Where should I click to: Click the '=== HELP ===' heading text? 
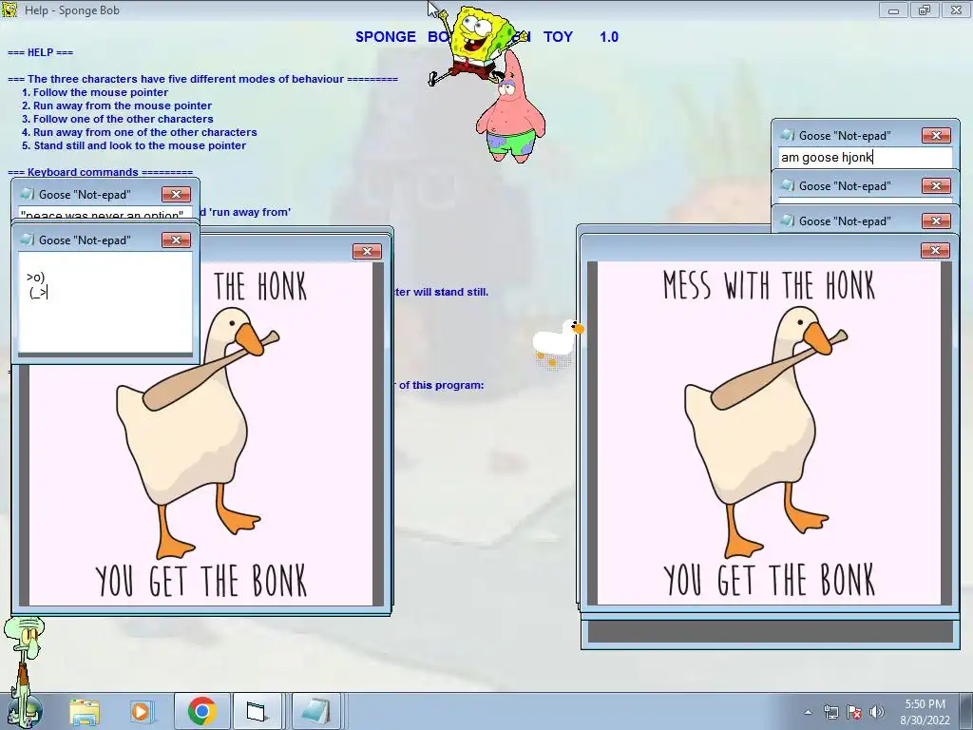pos(40,52)
